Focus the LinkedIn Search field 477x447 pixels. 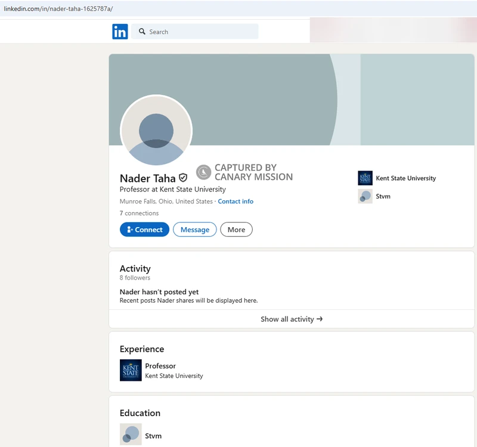195,32
